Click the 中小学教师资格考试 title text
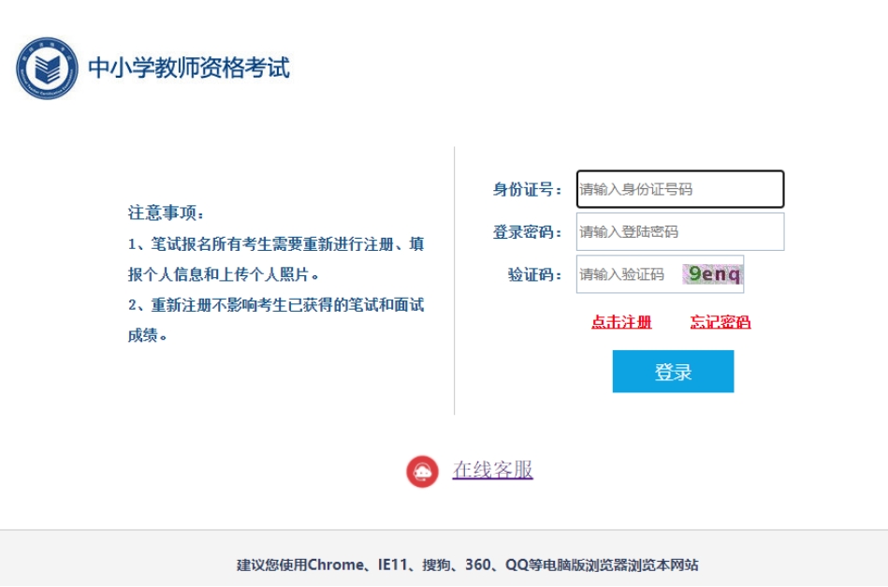Viewport: 888px width, 587px height. coord(189,68)
